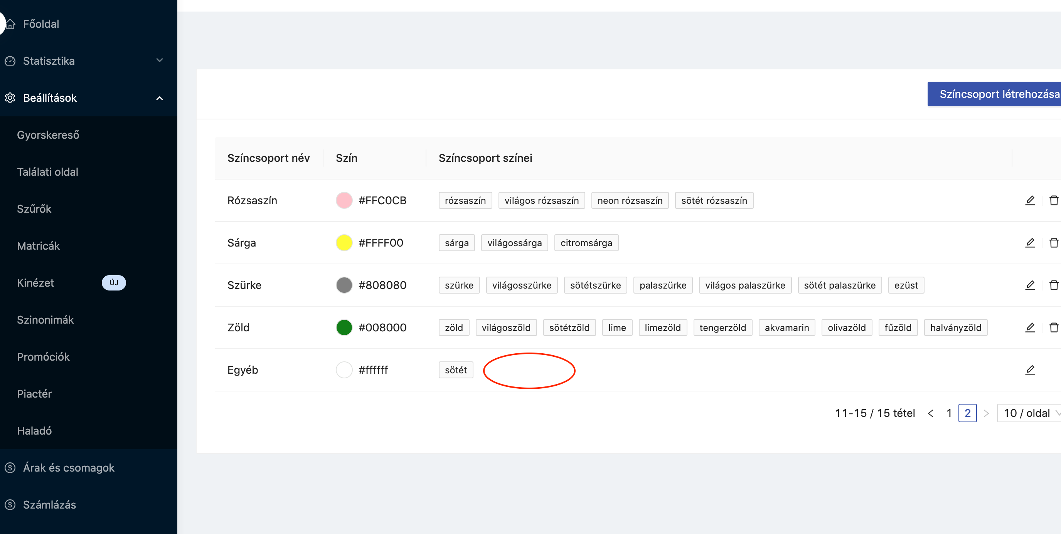The image size is (1061, 534).
Task: Click the edit pencil for Rózsaszín row
Action: [1030, 200]
